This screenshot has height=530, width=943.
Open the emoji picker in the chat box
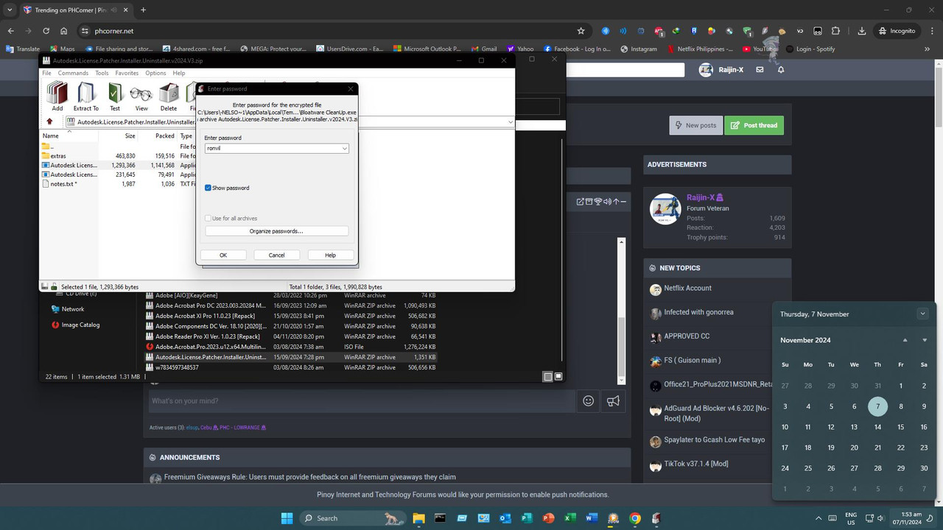pos(589,400)
